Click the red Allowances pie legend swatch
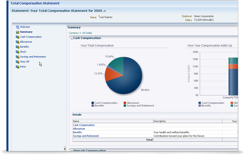Screen dimensions: 245x155 point(125,103)
